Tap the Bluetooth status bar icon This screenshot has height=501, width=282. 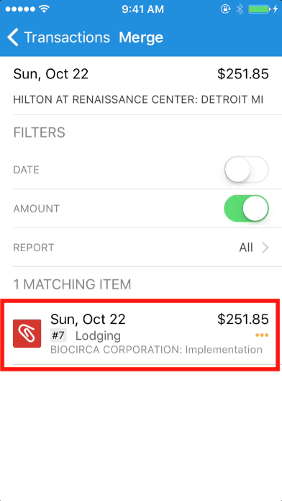pos(240,9)
